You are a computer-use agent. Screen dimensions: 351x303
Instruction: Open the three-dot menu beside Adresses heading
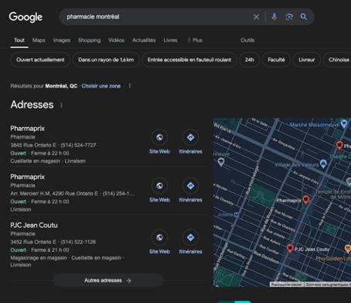coord(61,105)
